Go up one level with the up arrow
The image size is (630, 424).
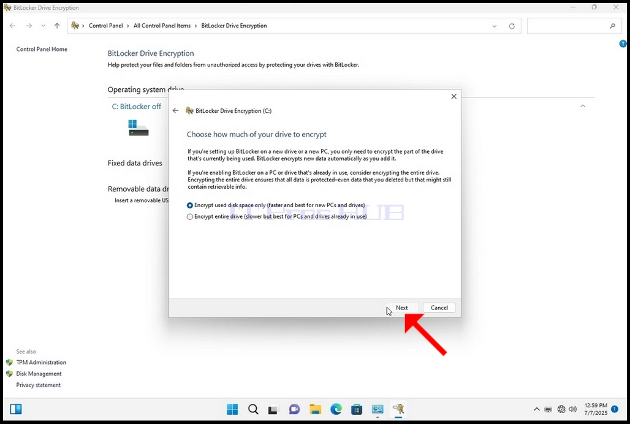(x=57, y=26)
